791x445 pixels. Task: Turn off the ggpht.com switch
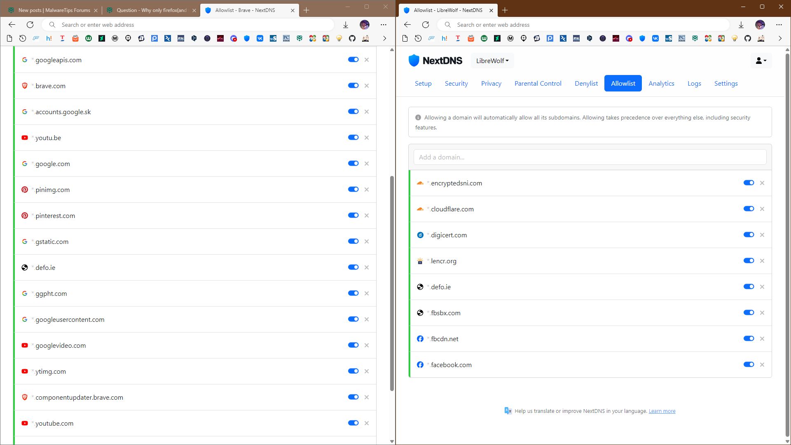point(353,293)
